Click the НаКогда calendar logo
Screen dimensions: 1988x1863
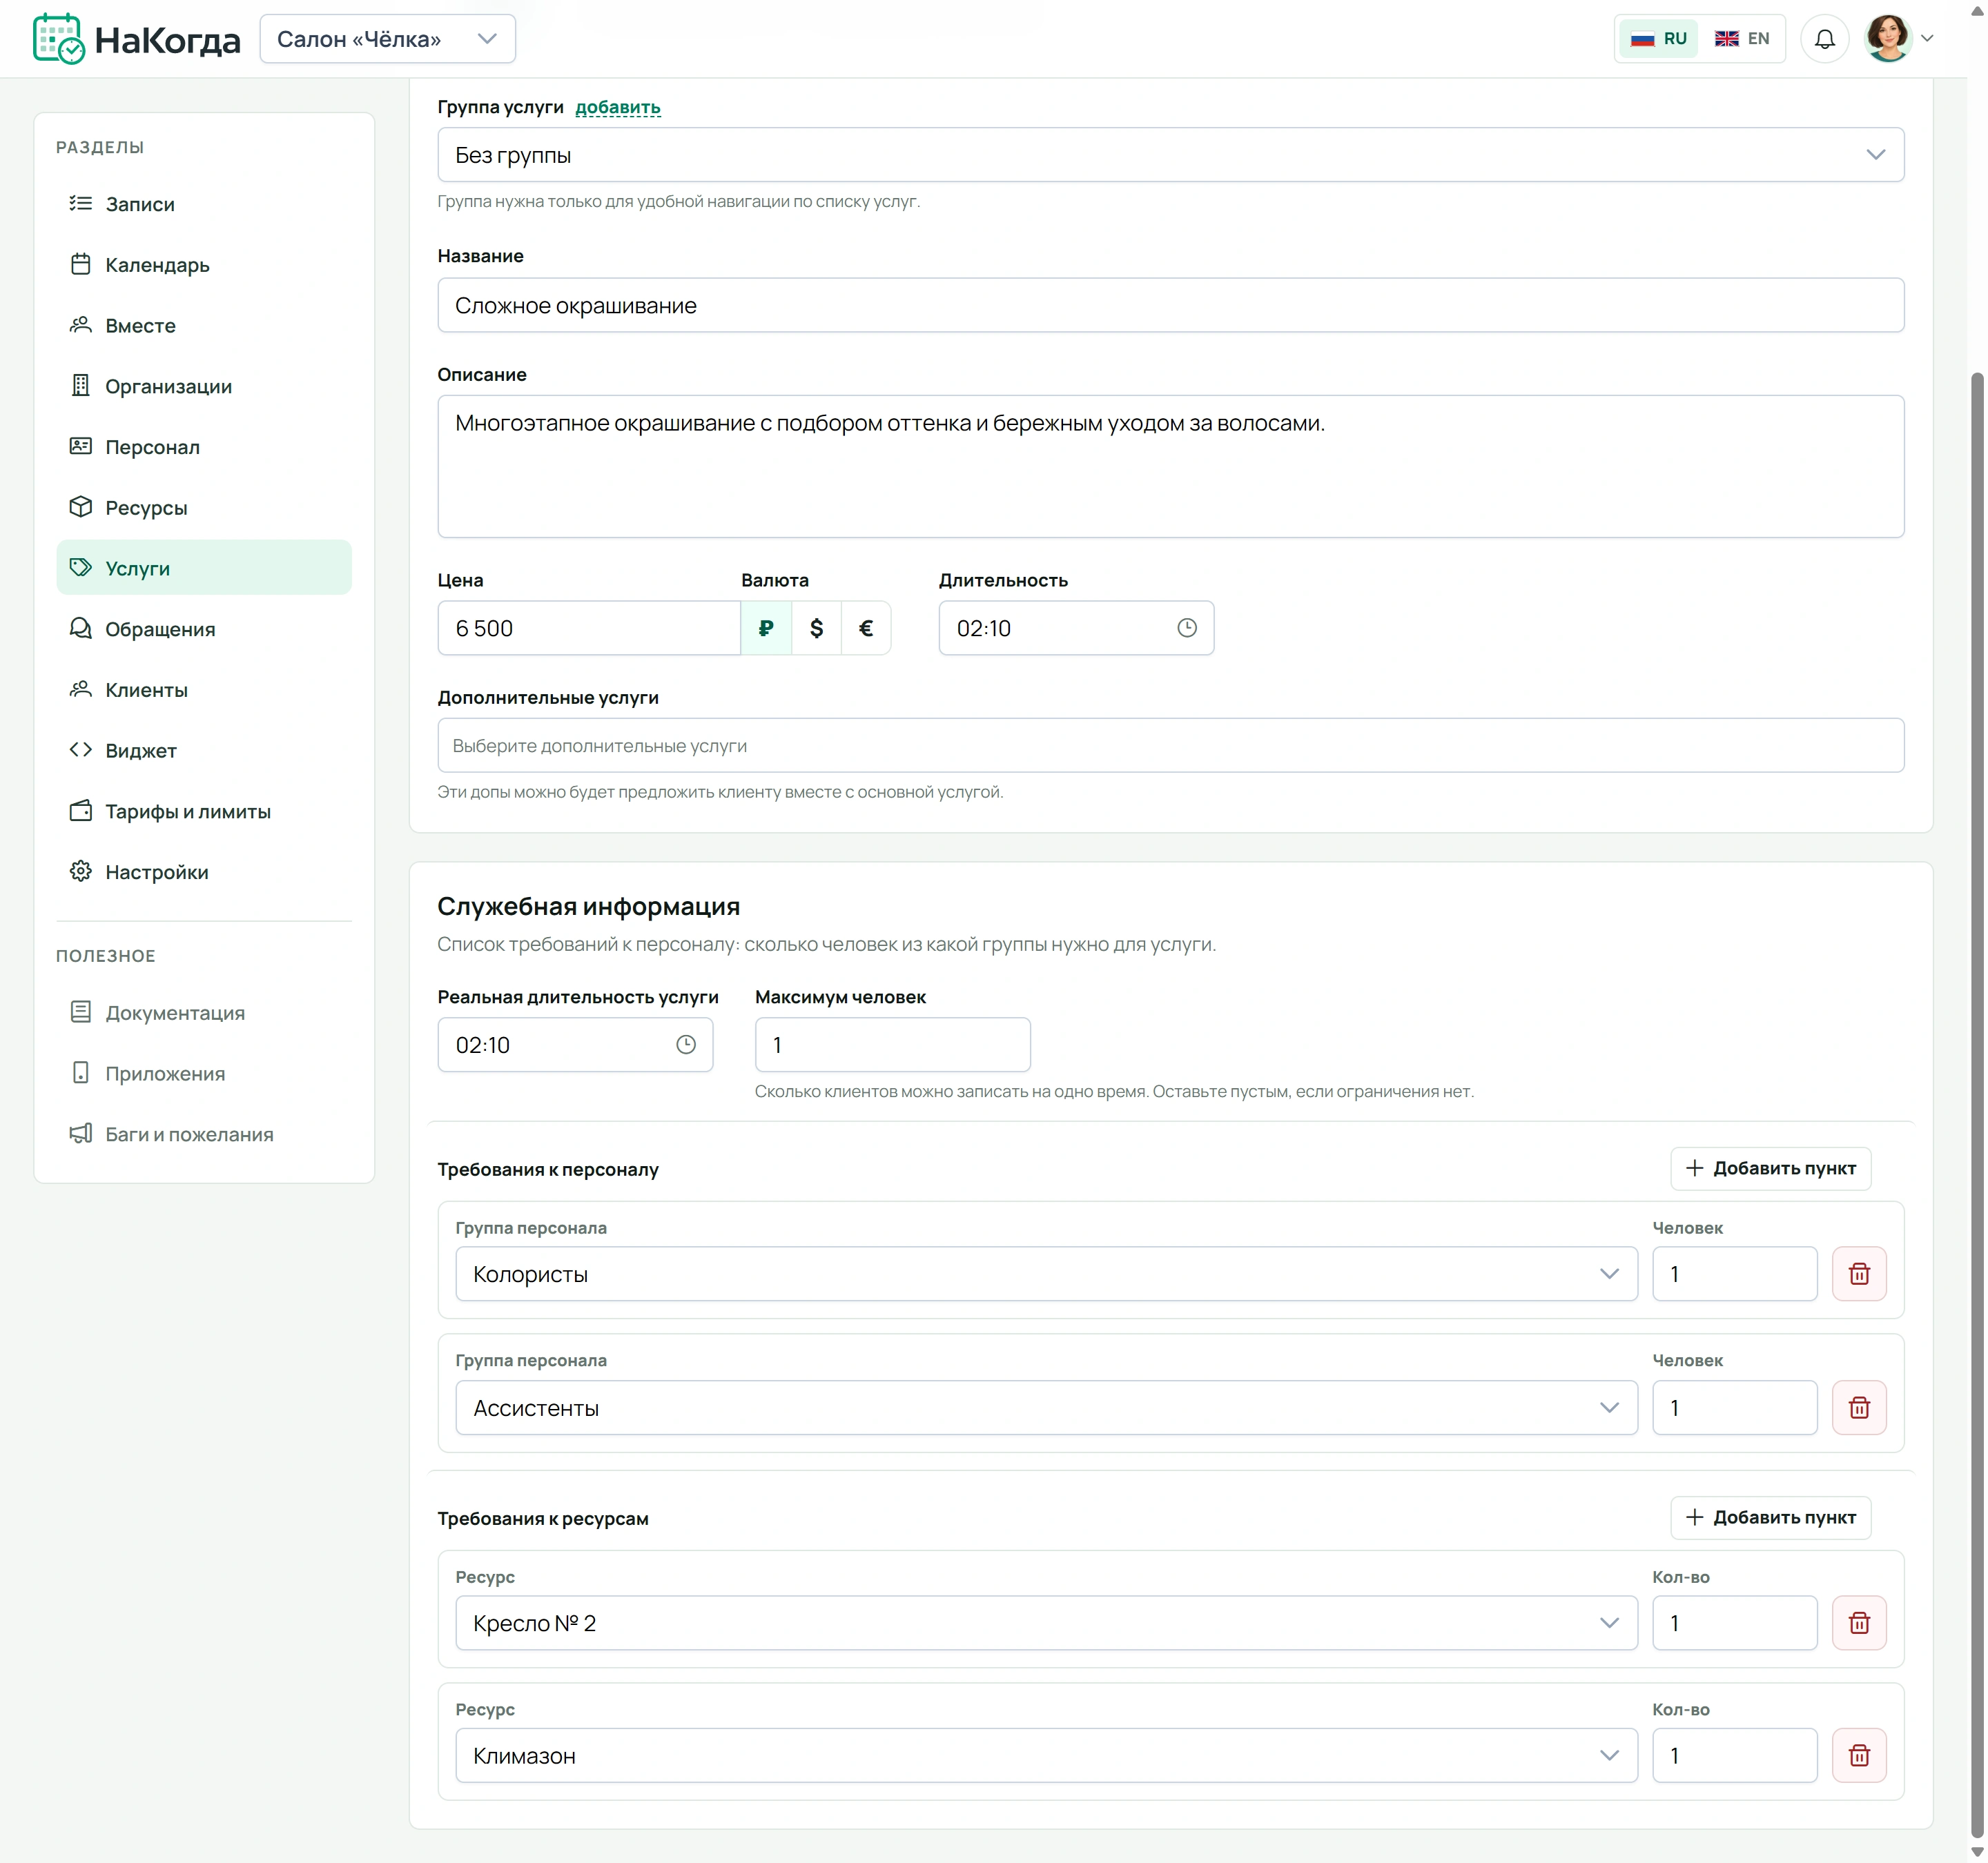click(x=136, y=39)
